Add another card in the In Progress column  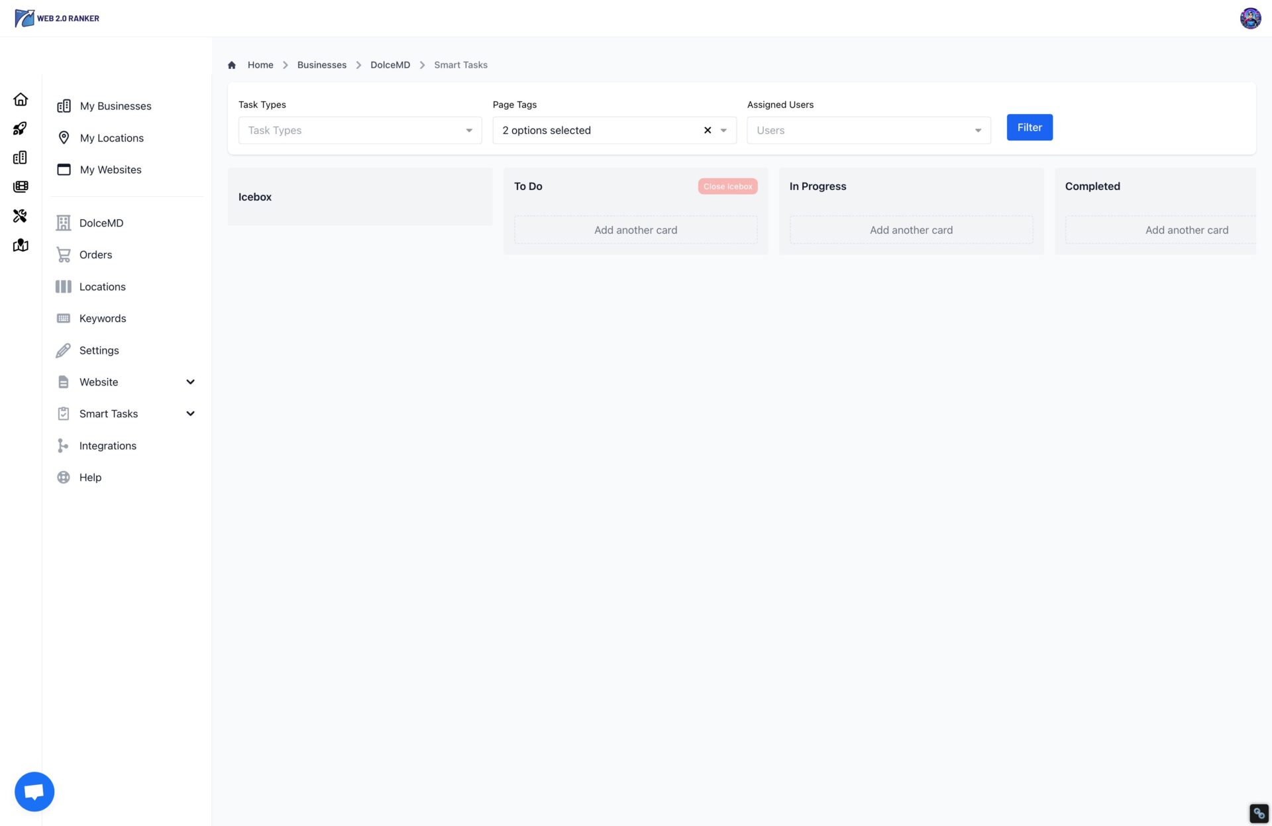point(911,229)
